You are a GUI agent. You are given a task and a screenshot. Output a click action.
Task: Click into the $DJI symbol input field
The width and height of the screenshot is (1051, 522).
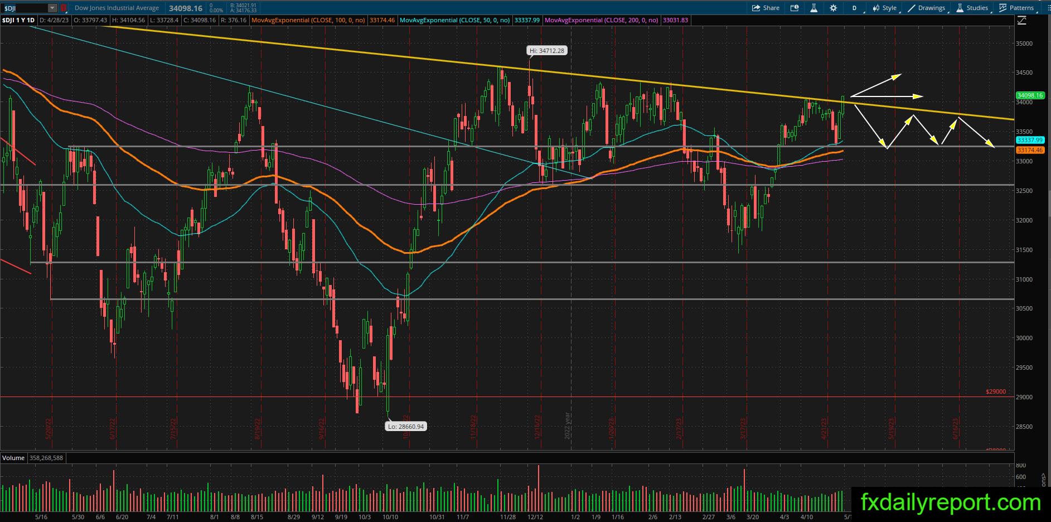[25, 8]
